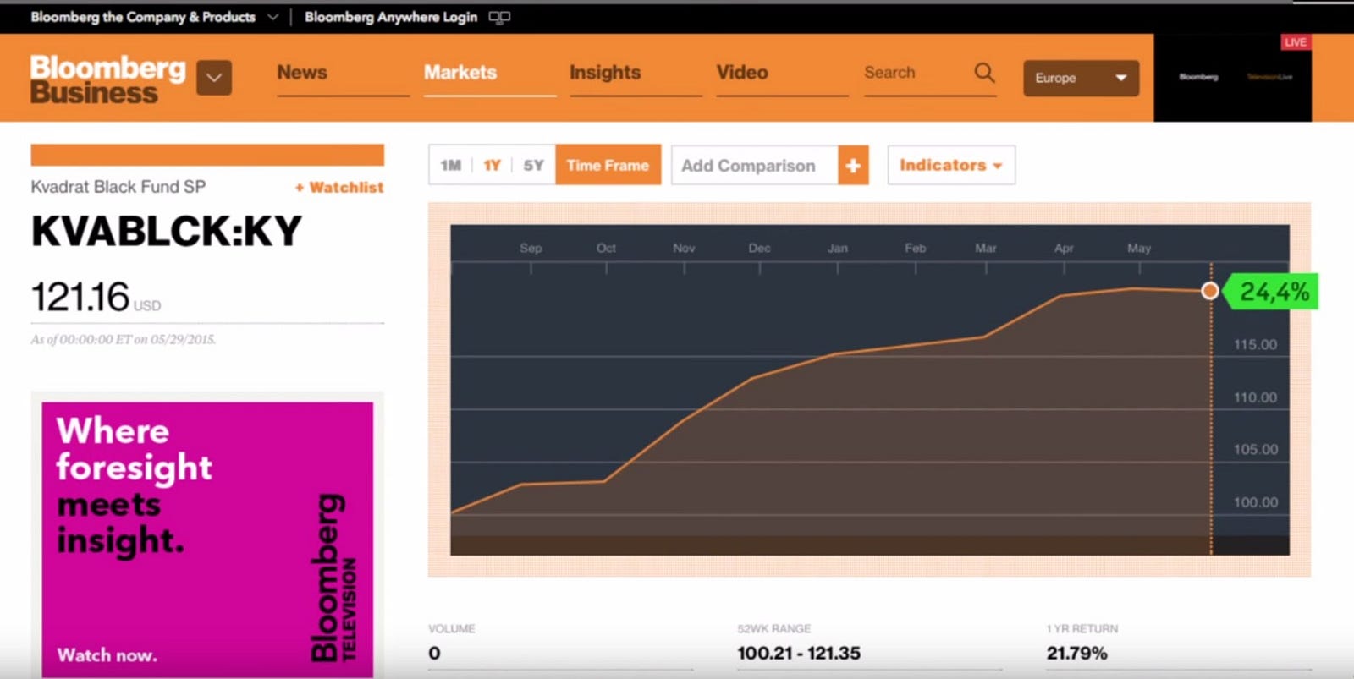Click the Sep label on the chart axis

click(531, 248)
